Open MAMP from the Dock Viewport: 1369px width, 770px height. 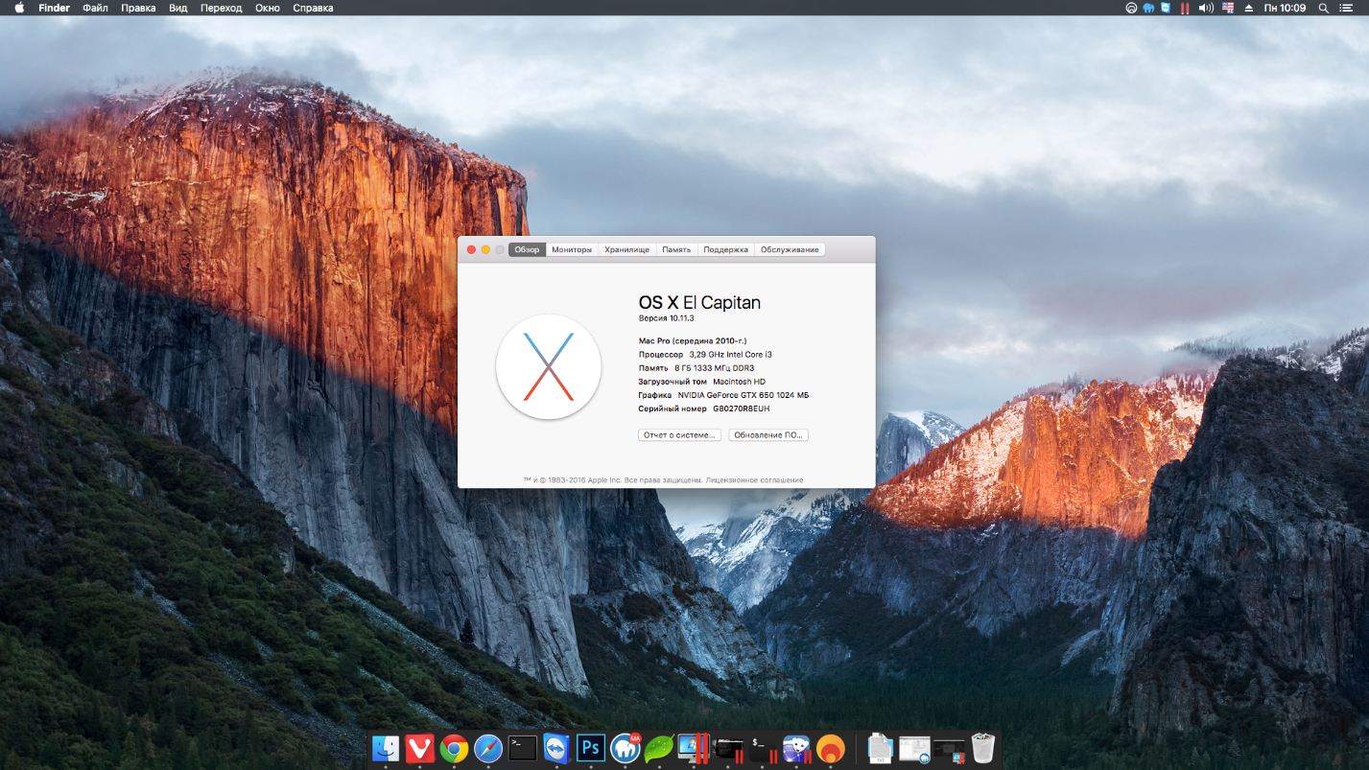tap(625, 748)
